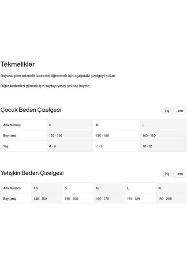This screenshot has height=265, width=187.
Task: Select the 150 - 160 adult height cell
Action: point(78,199)
